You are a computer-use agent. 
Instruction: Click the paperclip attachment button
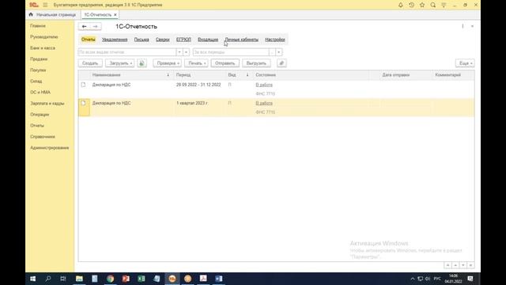tap(281, 63)
